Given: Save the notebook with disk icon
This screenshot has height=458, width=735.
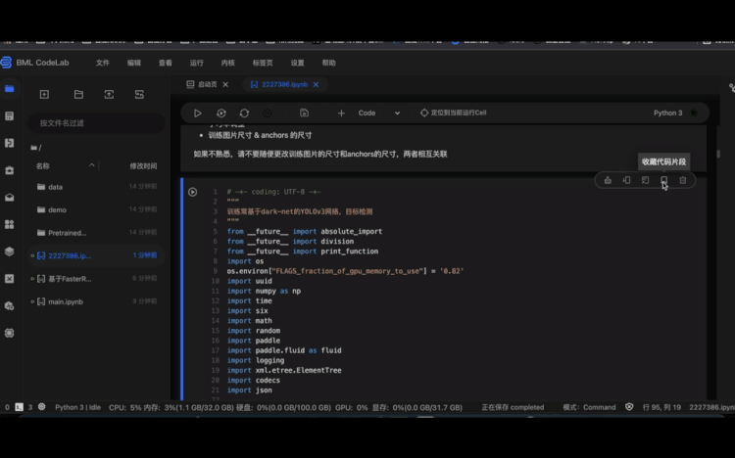Looking at the screenshot, I should [304, 113].
